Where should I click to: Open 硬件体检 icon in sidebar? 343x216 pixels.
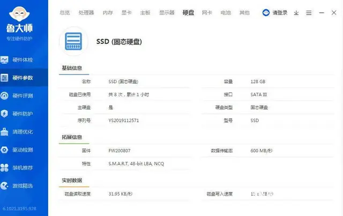tap(4, 59)
